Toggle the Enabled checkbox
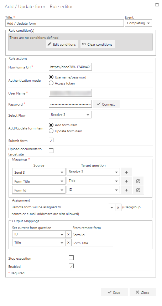The width and height of the screenshot is (162, 306). [x=71, y=266]
